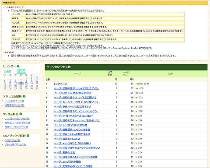Select day 4 in the calendar
Viewport: 210px width, 168px height.
pyautogui.click(x=5, y=80)
